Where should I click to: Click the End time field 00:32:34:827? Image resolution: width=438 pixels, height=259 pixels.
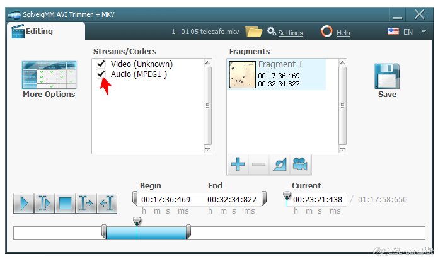[x=231, y=200]
